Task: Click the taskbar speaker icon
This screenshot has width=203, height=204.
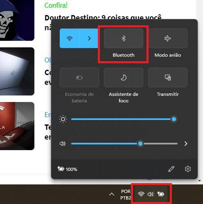Action: pos(151,194)
